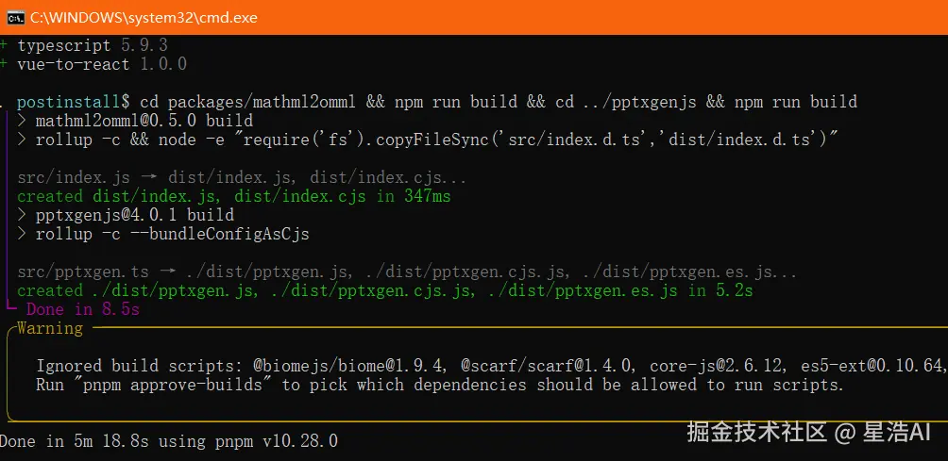
Task: Click the purple 'Done in 8.5s' text
Action: tap(83, 309)
